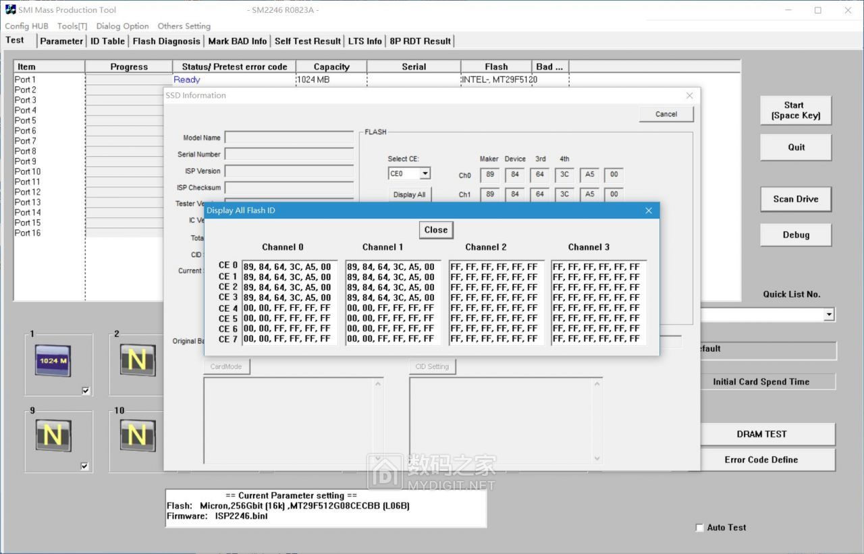Switch to the Mark BAD Info tab
Image resolution: width=864 pixels, height=554 pixels.
point(238,41)
